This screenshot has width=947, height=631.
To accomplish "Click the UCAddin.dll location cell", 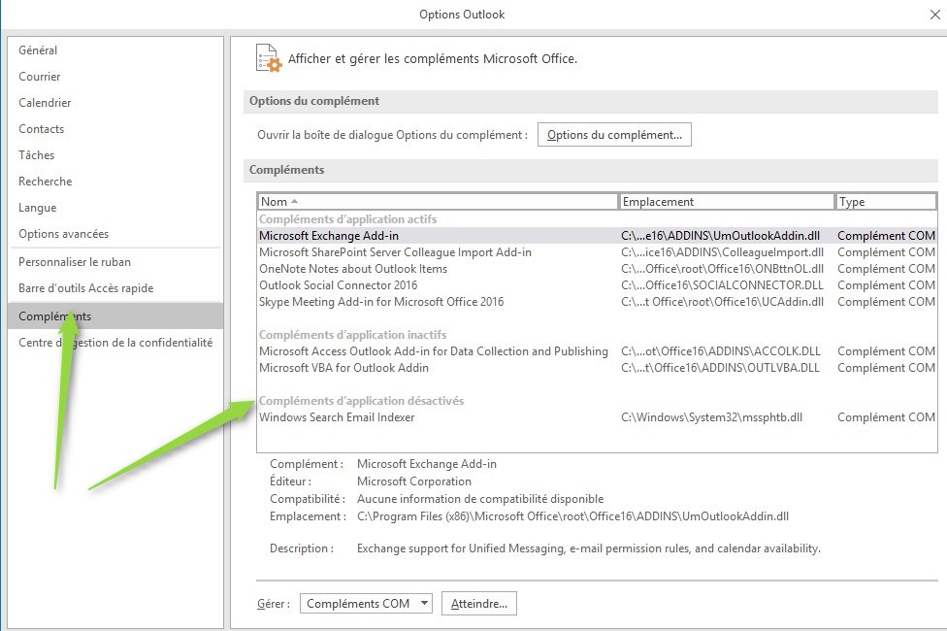I will [722, 302].
